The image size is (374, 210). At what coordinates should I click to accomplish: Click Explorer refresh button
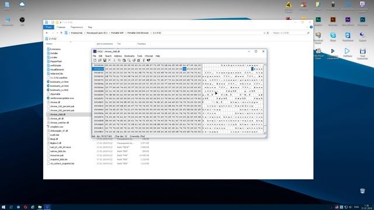click(x=268, y=33)
